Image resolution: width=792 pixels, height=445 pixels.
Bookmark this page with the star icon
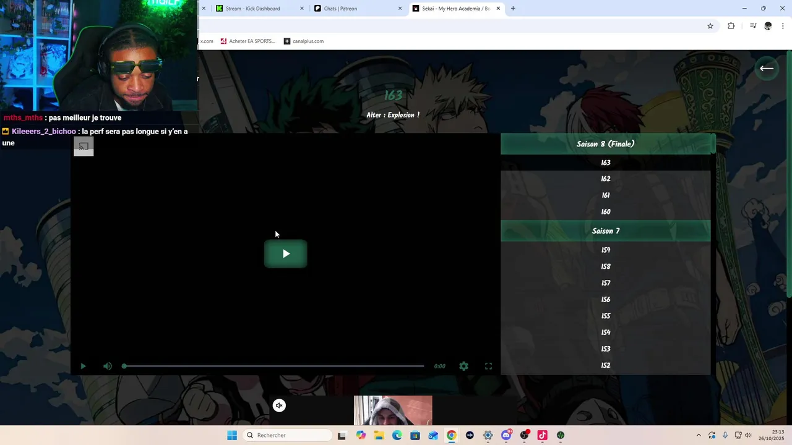710,26
